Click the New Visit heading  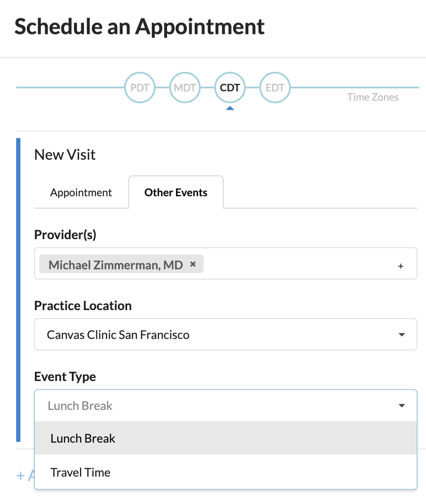pyautogui.click(x=65, y=155)
